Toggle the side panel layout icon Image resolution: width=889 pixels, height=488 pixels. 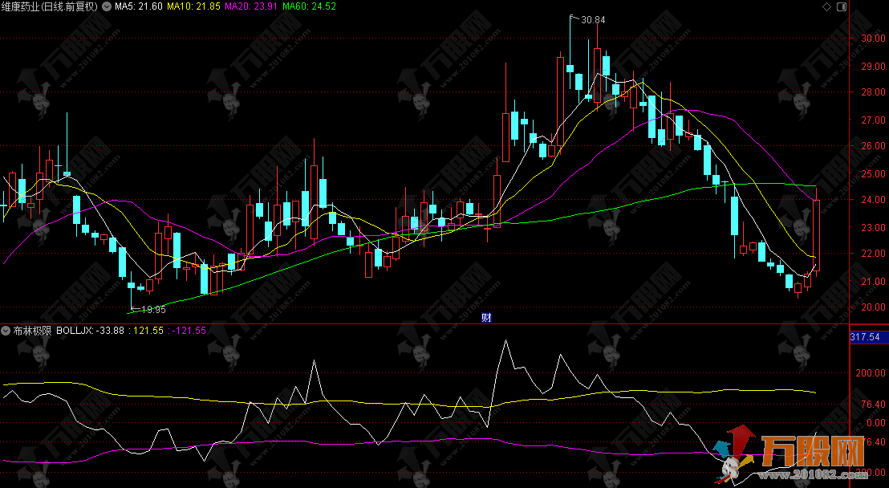click(840, 6)
